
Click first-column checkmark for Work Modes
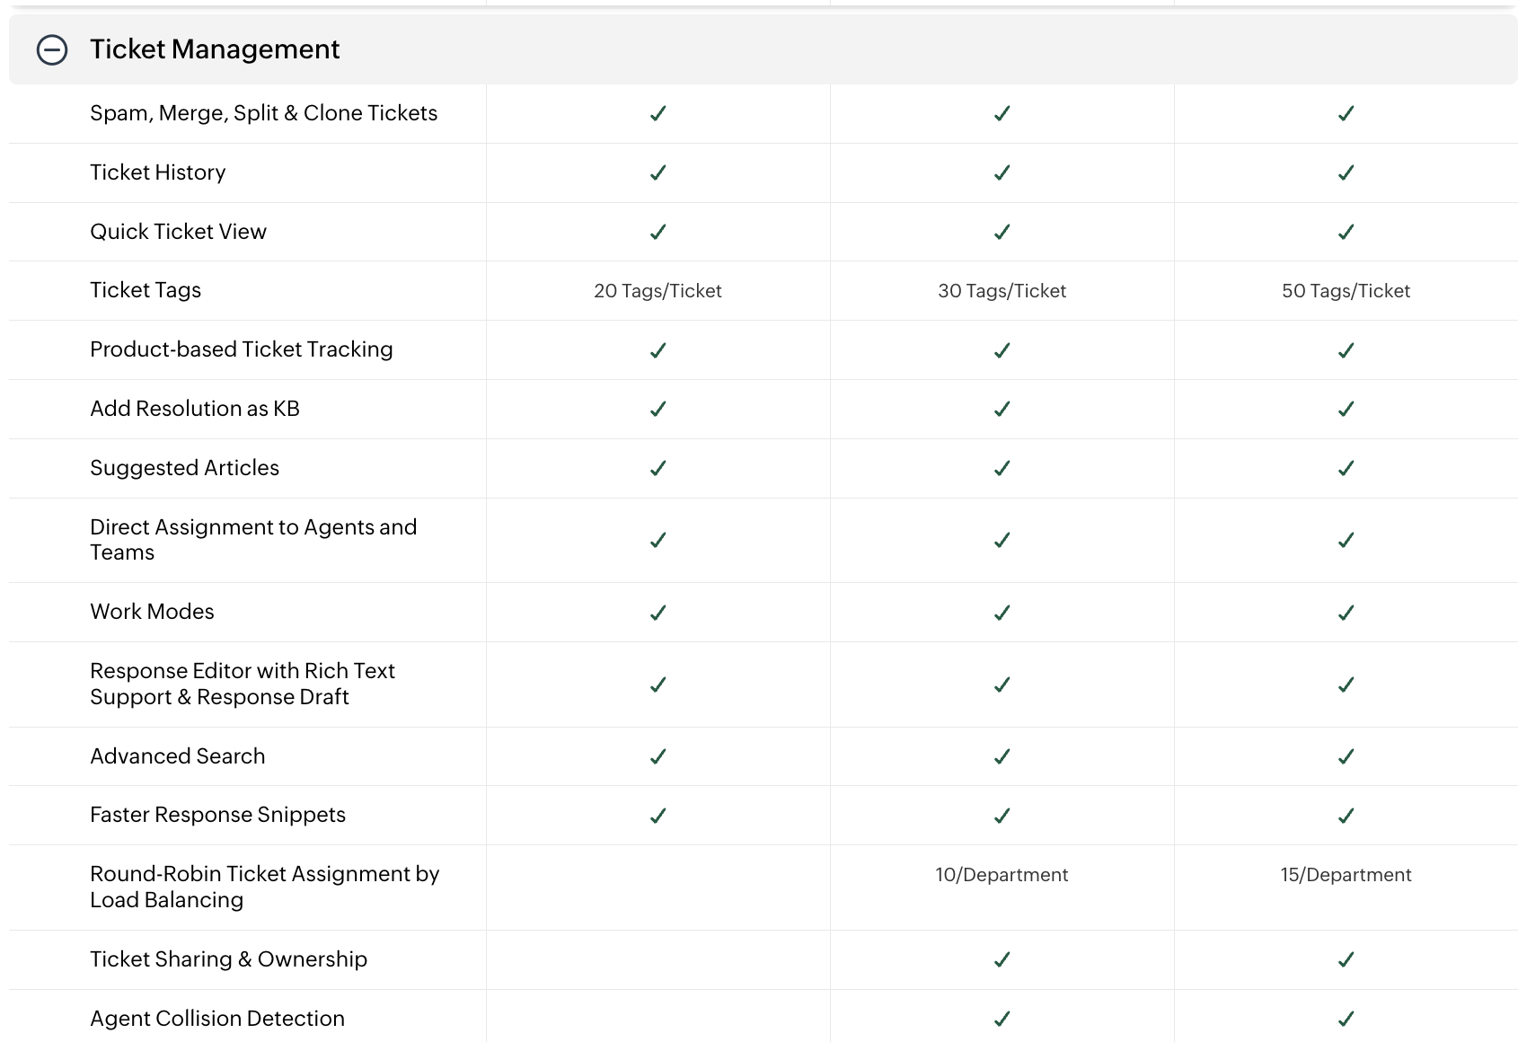click(658, 613)
